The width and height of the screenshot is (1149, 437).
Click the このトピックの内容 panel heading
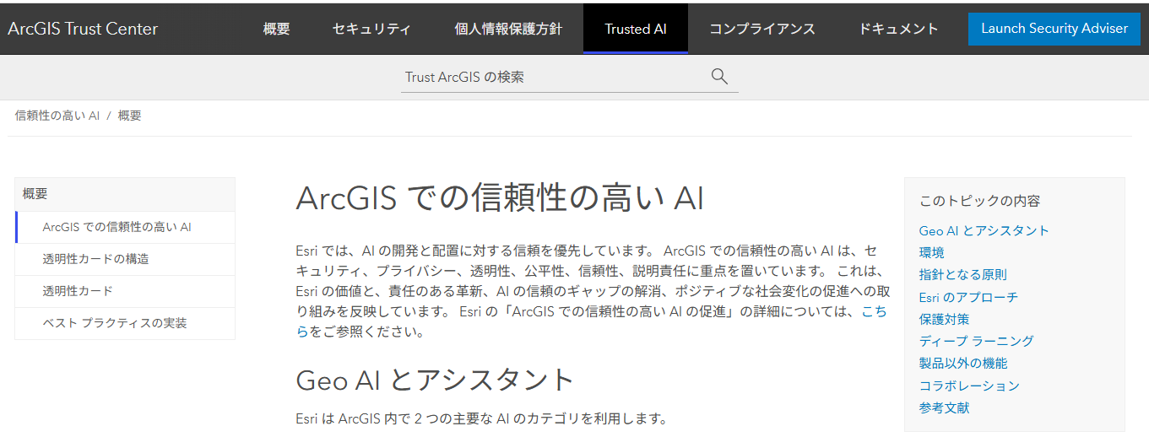click(980, 201)
